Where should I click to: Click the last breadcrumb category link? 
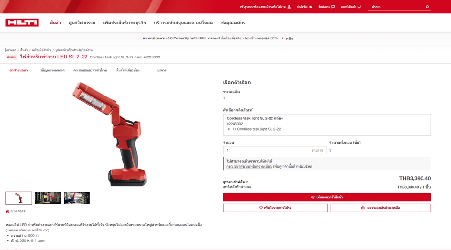click(x=74, y=50)
